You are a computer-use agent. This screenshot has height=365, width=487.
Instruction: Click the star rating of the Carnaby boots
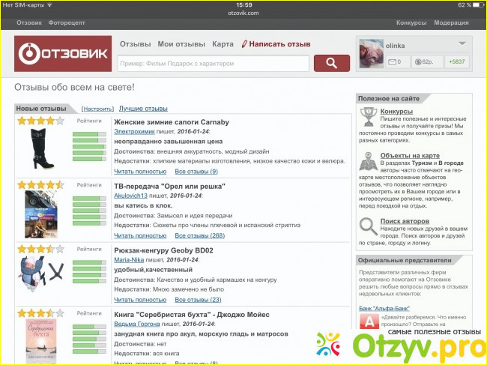click(x=40, y=121)
